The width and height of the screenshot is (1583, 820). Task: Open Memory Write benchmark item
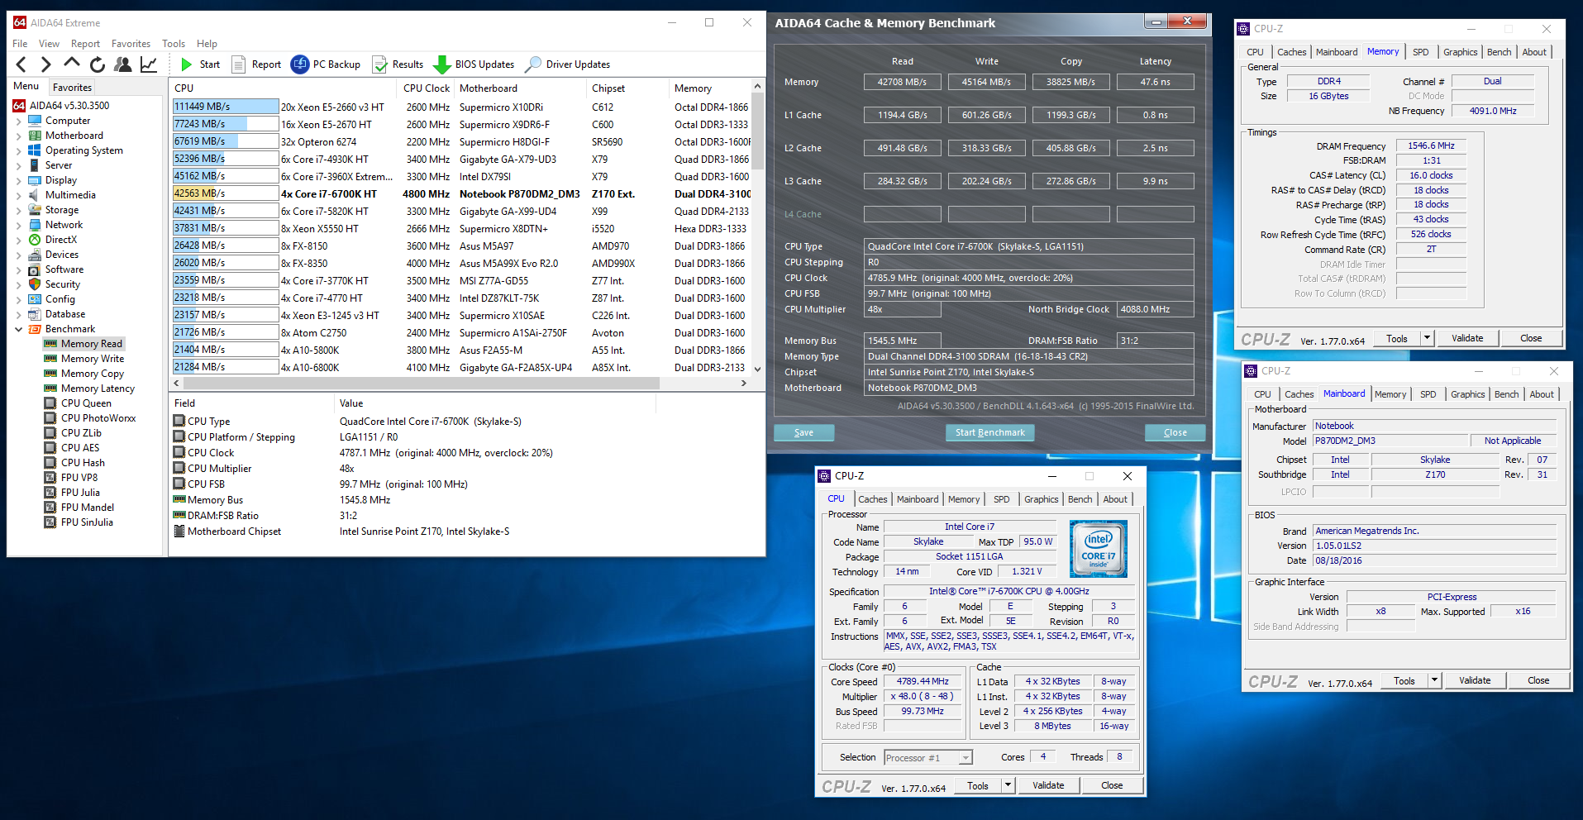(x=93, y=359)
